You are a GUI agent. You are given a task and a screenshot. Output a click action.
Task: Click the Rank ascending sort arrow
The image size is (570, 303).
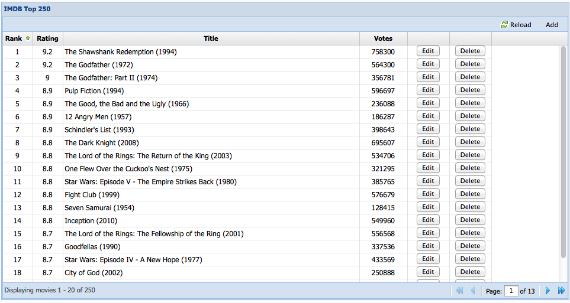27,38
